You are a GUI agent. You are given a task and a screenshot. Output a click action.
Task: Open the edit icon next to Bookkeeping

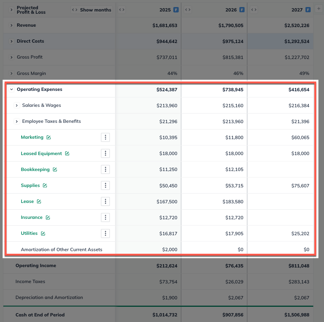[55, 170]
